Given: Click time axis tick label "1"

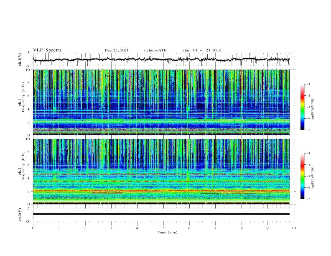Looking at the screenshot, I should [x=59, y=228].
